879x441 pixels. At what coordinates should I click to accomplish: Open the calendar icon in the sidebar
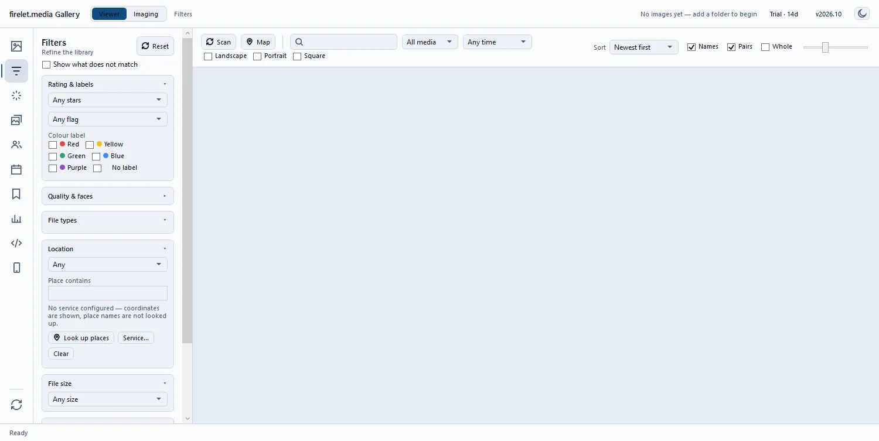tap(16, 169)
